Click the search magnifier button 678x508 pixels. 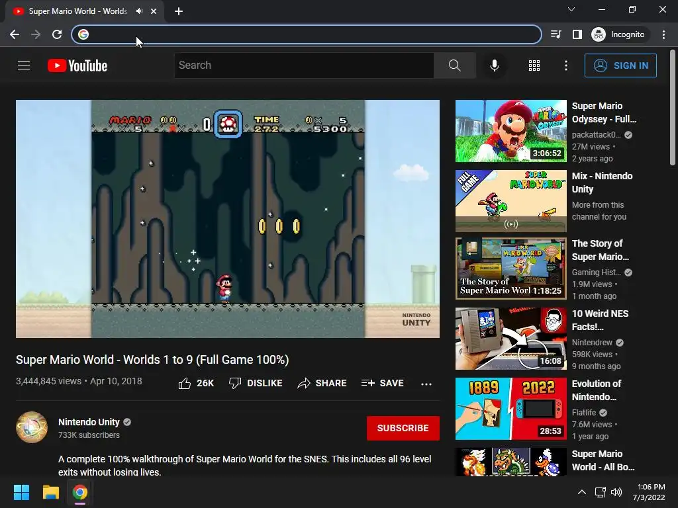click(454, 65)
